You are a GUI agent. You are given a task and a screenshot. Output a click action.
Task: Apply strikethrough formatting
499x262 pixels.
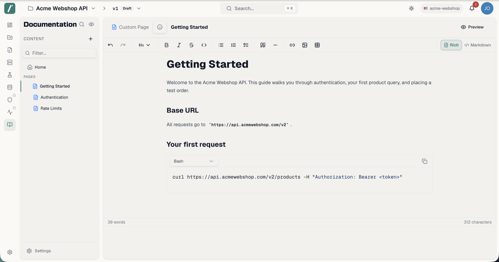click(x=191, y=45)
